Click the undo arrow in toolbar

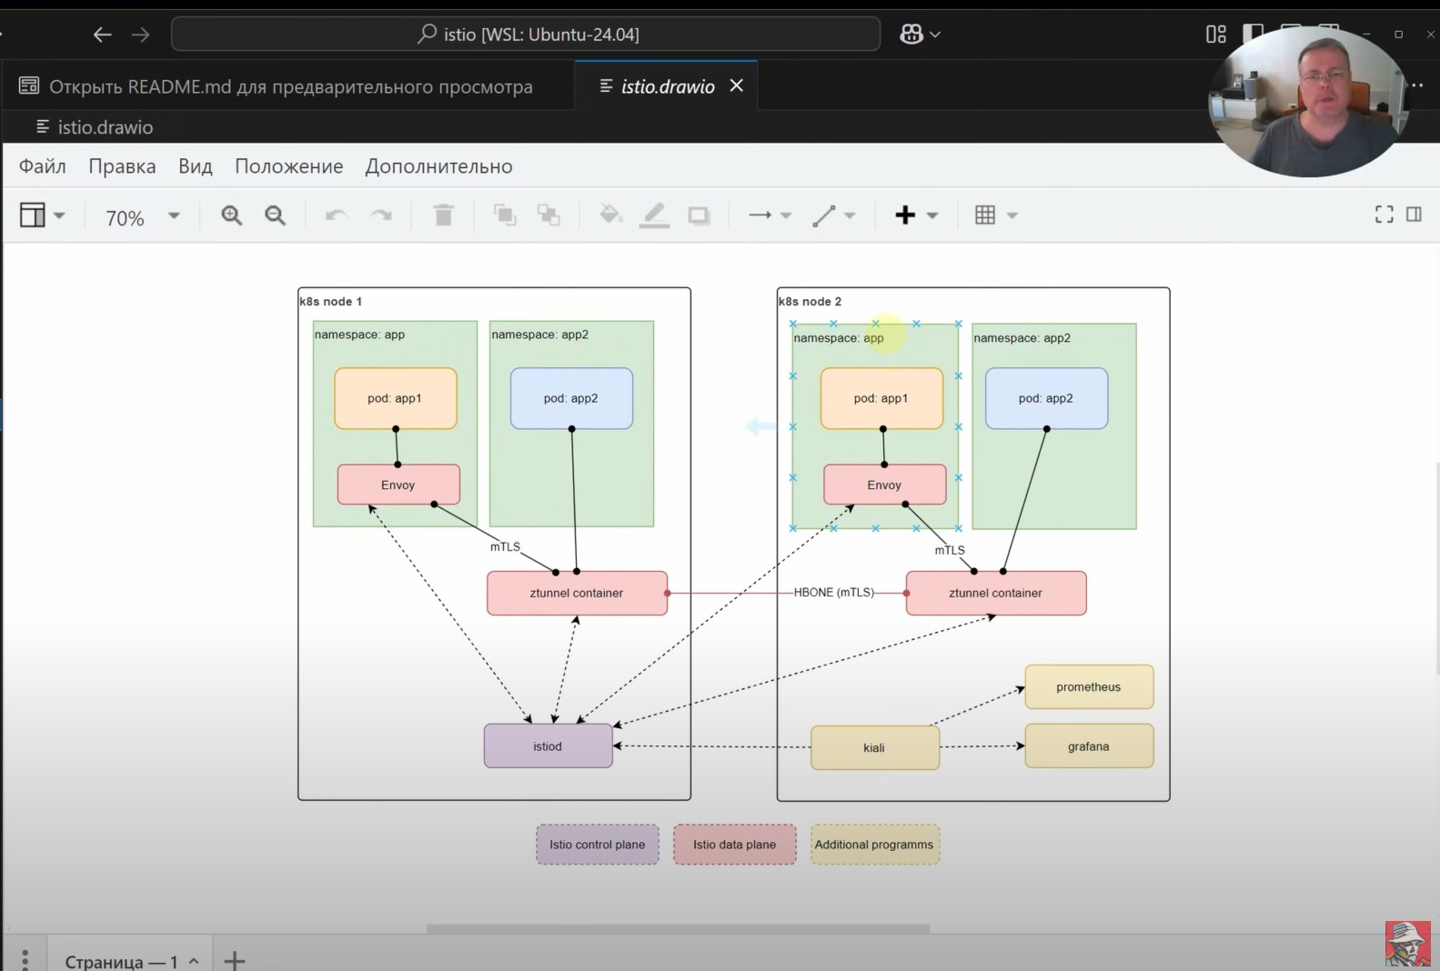pyautogui.click(x=336, y=215)
